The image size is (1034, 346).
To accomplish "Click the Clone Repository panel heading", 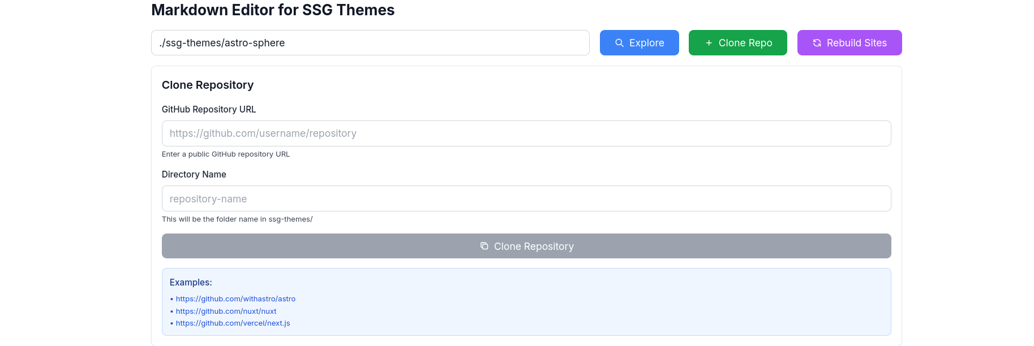I will coord(208,85).
